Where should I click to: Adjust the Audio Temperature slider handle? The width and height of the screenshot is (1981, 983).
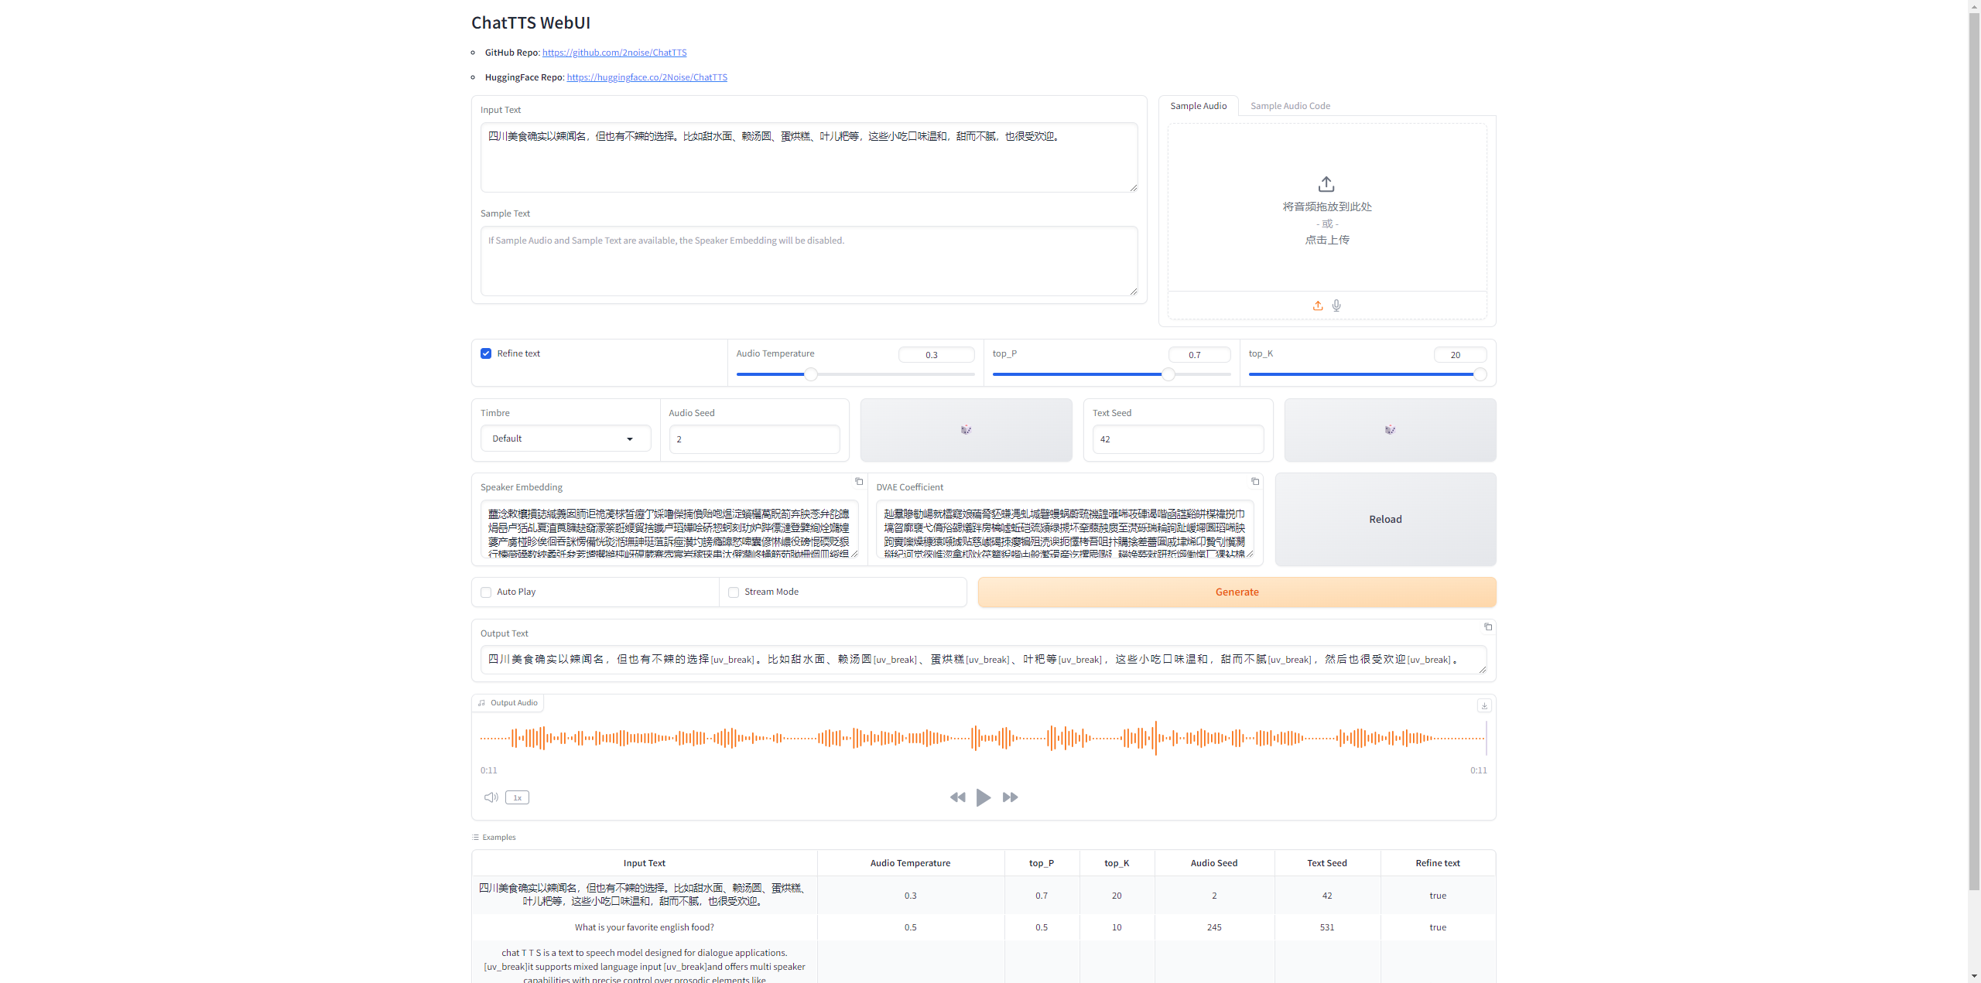click(810, 374)
